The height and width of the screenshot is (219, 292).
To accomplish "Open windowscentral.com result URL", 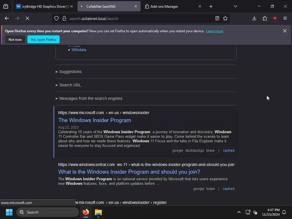I will (x=146, y=165).
